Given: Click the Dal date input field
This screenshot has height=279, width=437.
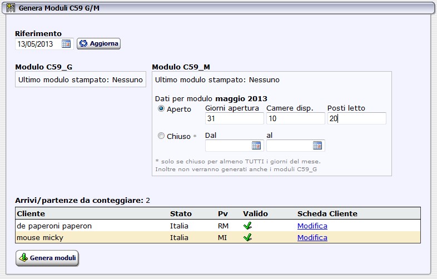Looking at the screenshot, I should (228, 146).
